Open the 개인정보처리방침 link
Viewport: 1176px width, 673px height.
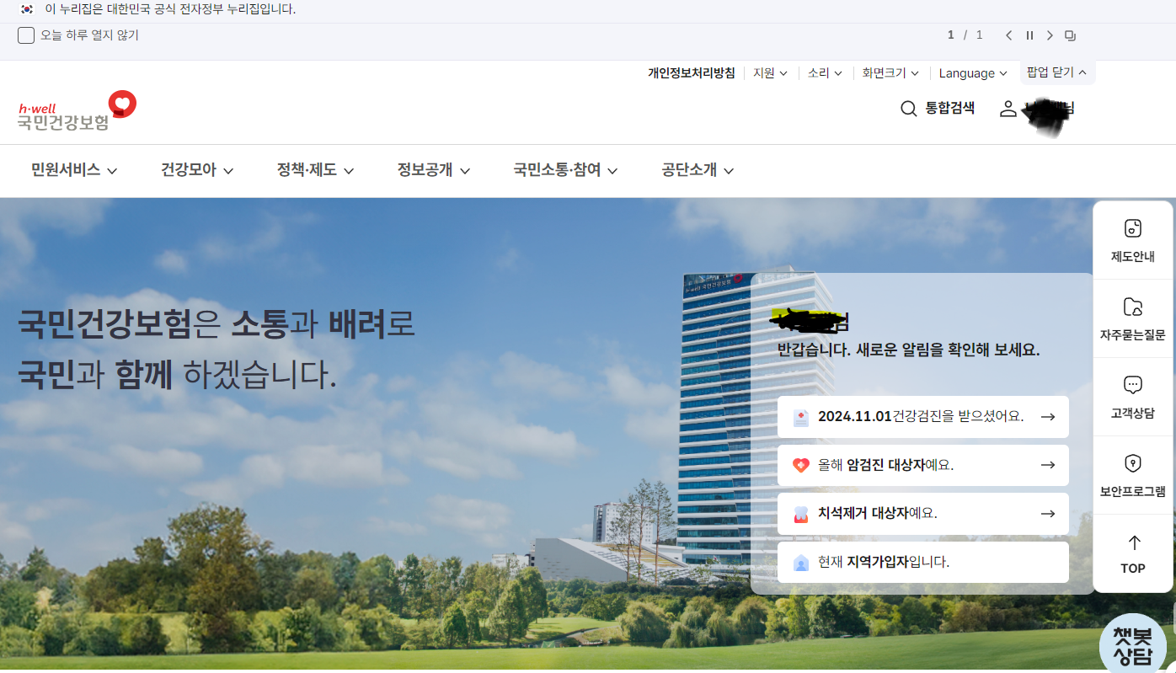click(x=692, y=73)
